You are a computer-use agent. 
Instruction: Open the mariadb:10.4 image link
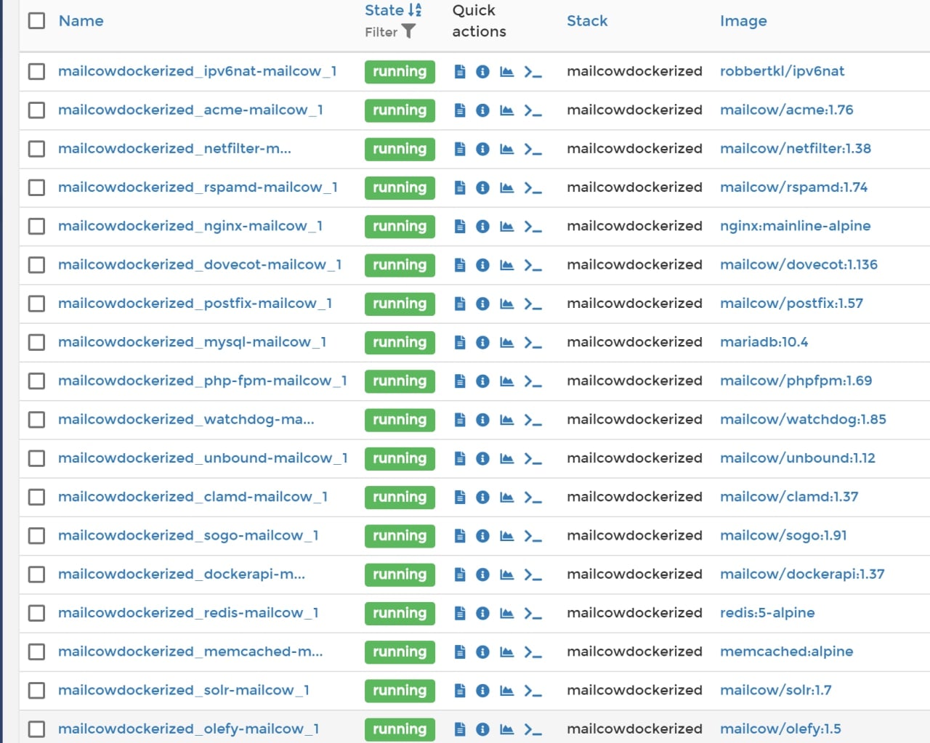(764, 342)
